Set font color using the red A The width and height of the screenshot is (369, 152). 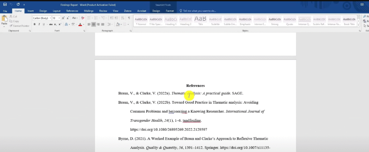click(80, 24)
